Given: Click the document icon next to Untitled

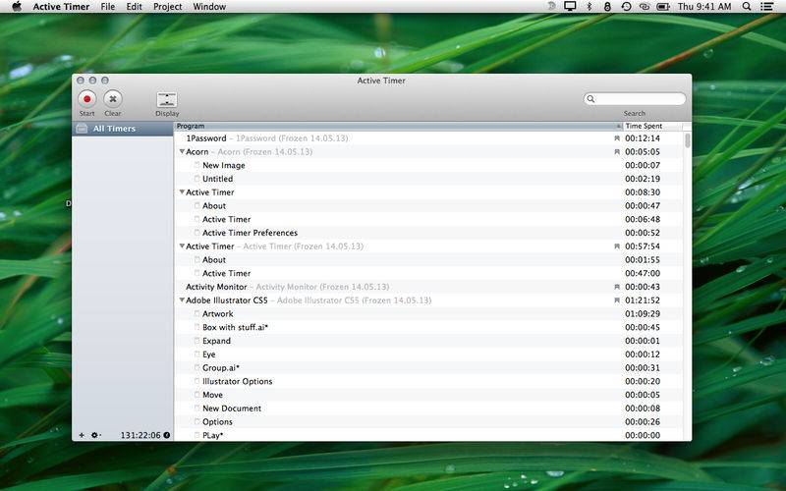Looking at the screenshot, I should [197, 179].
